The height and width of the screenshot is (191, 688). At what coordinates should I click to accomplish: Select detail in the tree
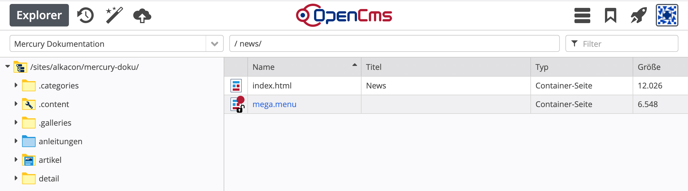pos(49,179)
